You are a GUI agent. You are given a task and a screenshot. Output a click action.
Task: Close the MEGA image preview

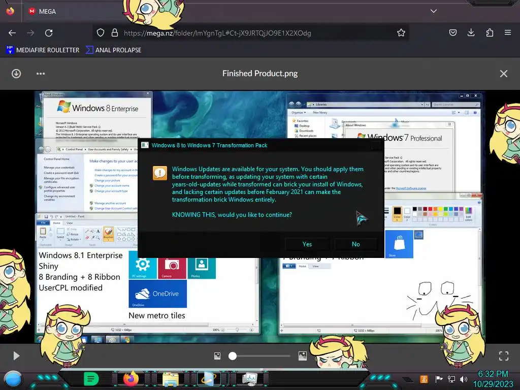tap(503, 74)
